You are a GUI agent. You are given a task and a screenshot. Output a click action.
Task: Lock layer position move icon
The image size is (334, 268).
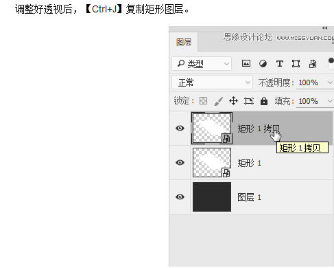point(233,101)
